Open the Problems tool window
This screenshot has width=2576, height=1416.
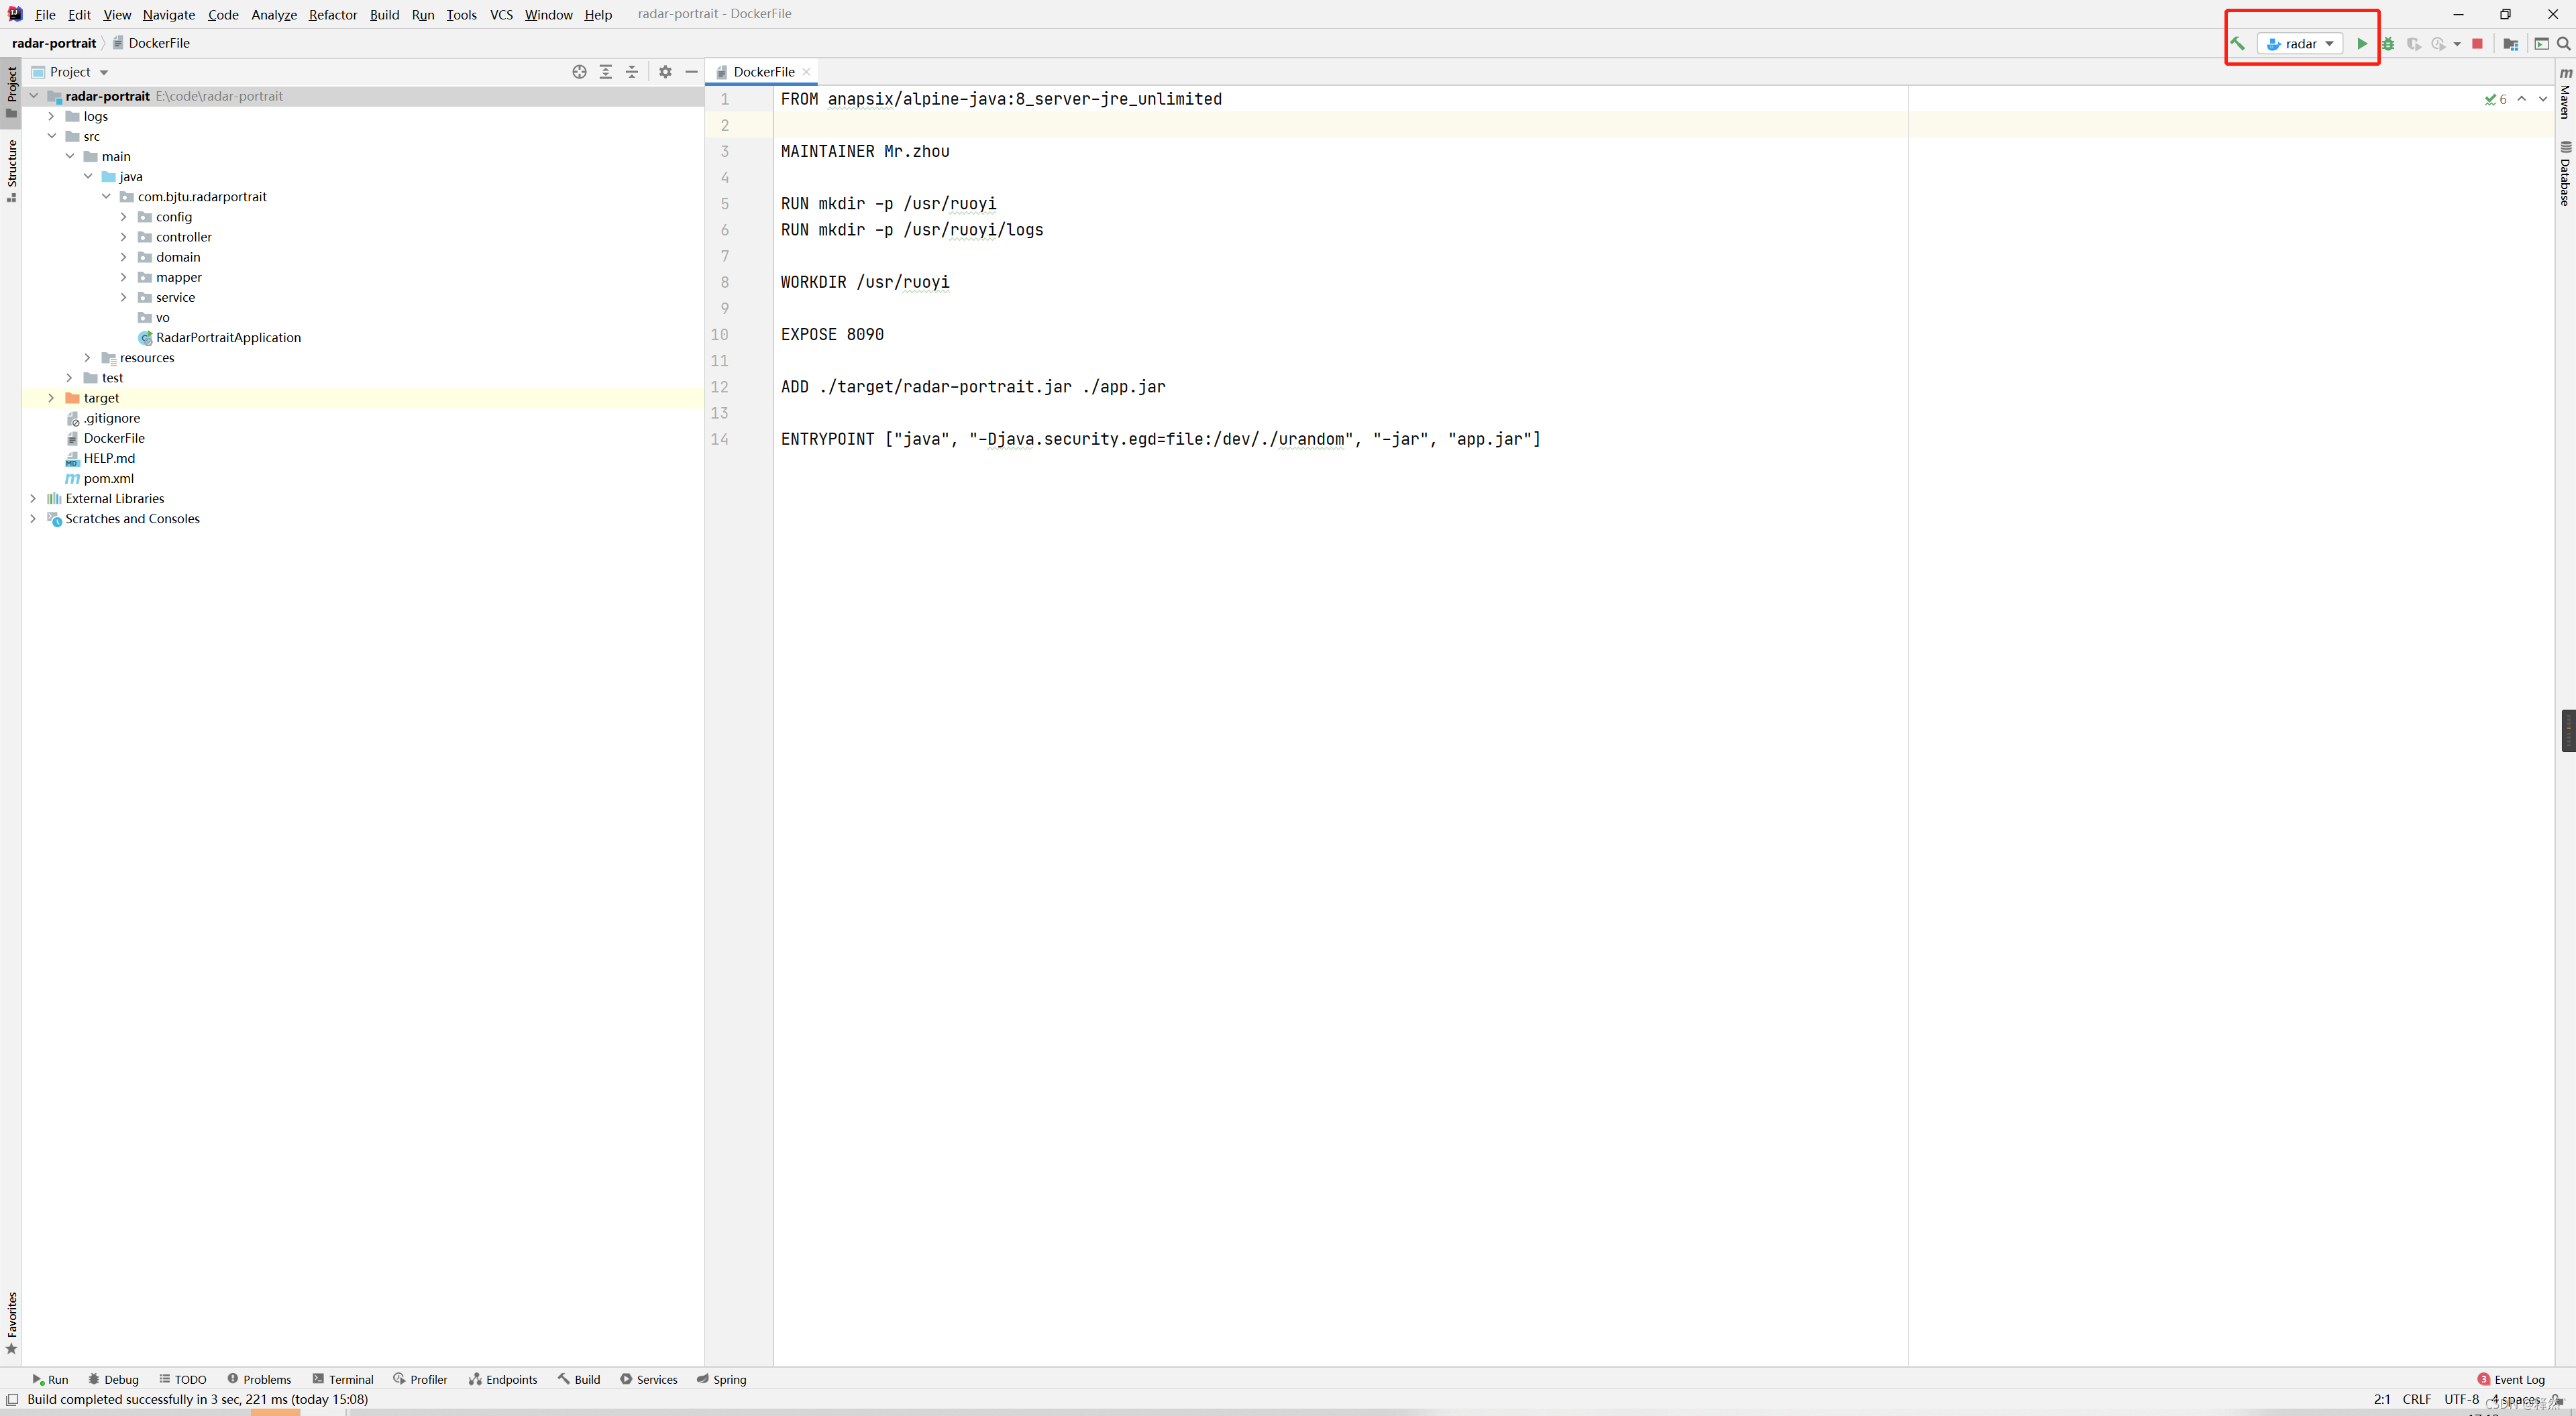pyautogui.click(x=258, y=1379)
